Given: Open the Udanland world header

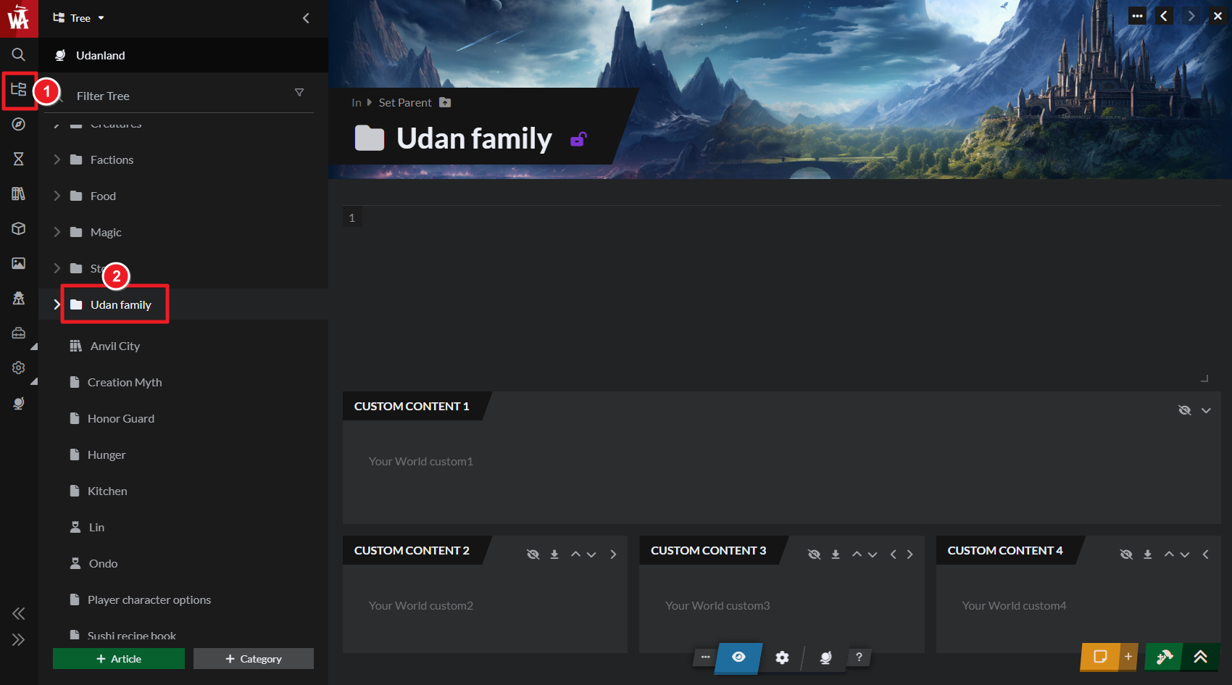Looking at the screenshot, I should coord(183,55).
